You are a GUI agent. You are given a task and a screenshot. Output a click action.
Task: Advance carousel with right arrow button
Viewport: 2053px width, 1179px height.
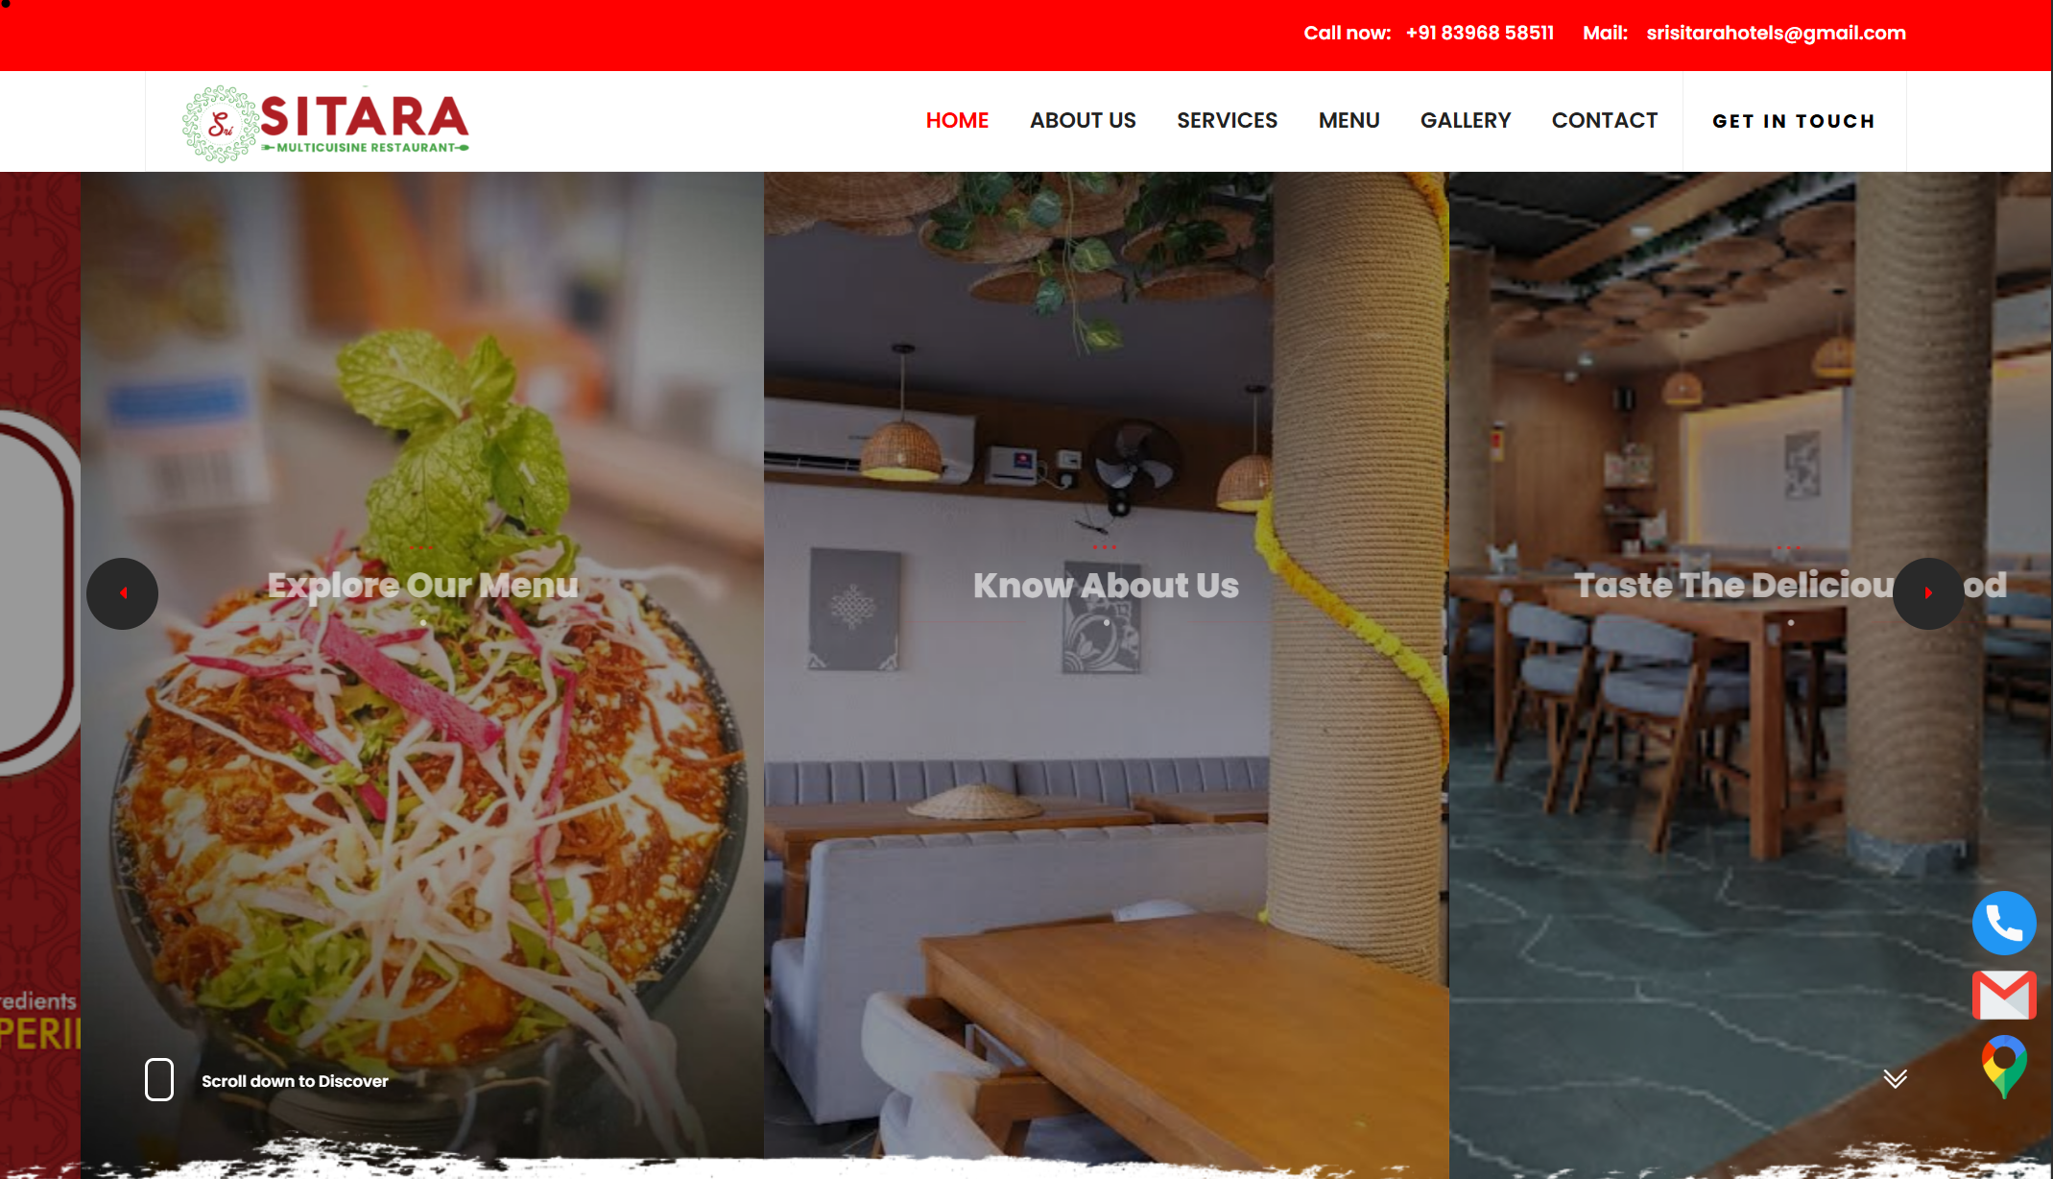click(1928, 593)
